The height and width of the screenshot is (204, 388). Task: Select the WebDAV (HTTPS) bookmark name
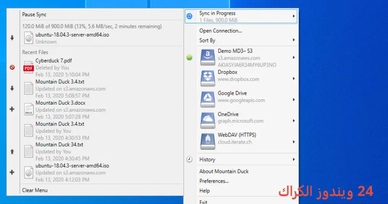pos(237,135)
